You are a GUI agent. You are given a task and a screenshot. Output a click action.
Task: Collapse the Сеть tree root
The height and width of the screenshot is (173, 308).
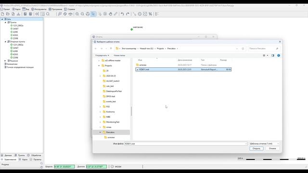pyautogui.click(x=2, y=19)
